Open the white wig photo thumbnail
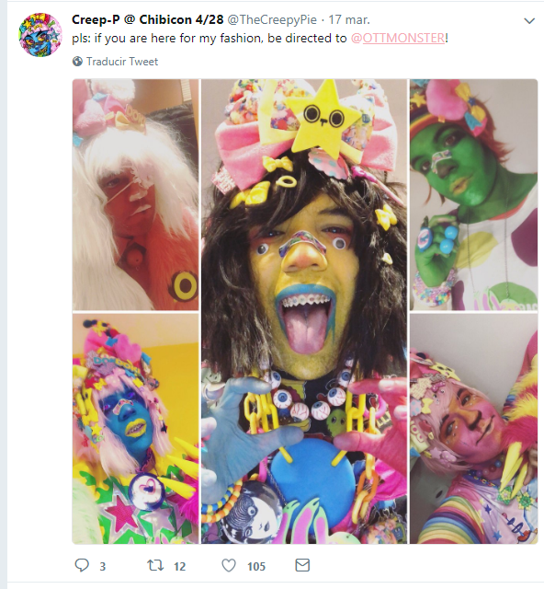 (135, 194)
